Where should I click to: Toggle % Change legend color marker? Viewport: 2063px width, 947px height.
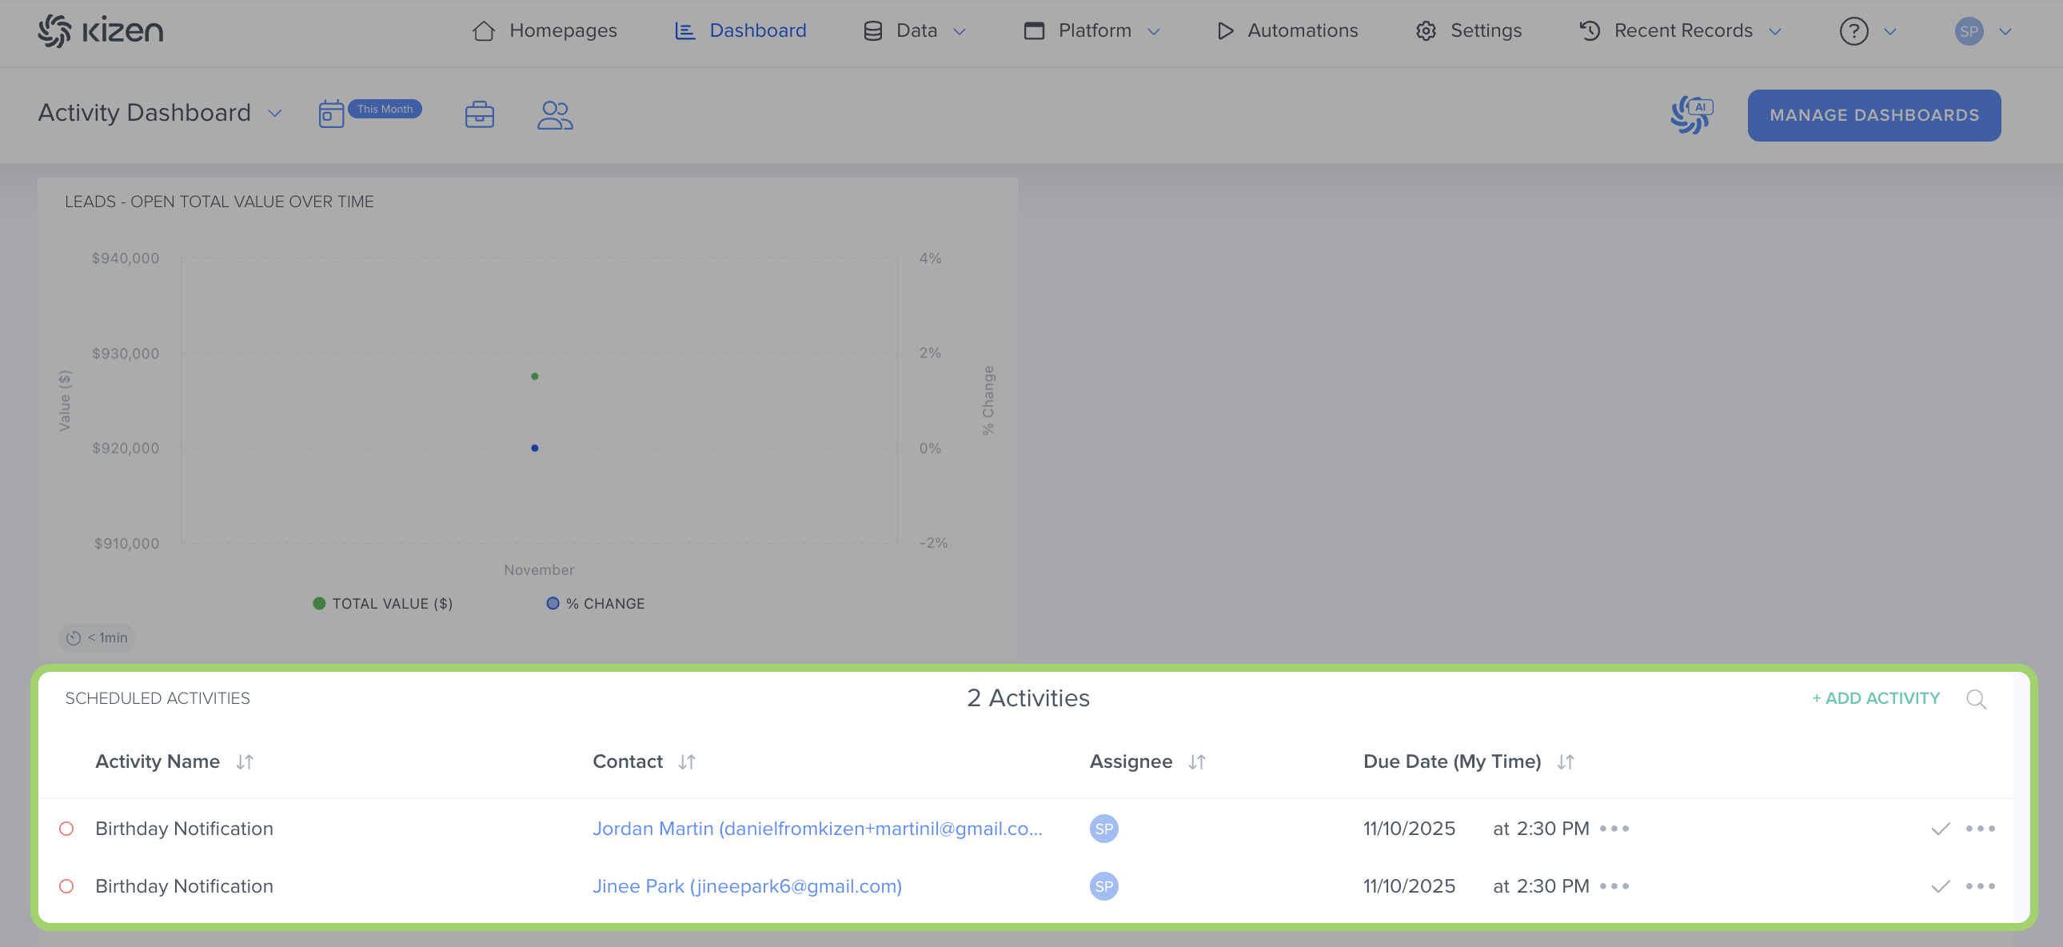553,603
